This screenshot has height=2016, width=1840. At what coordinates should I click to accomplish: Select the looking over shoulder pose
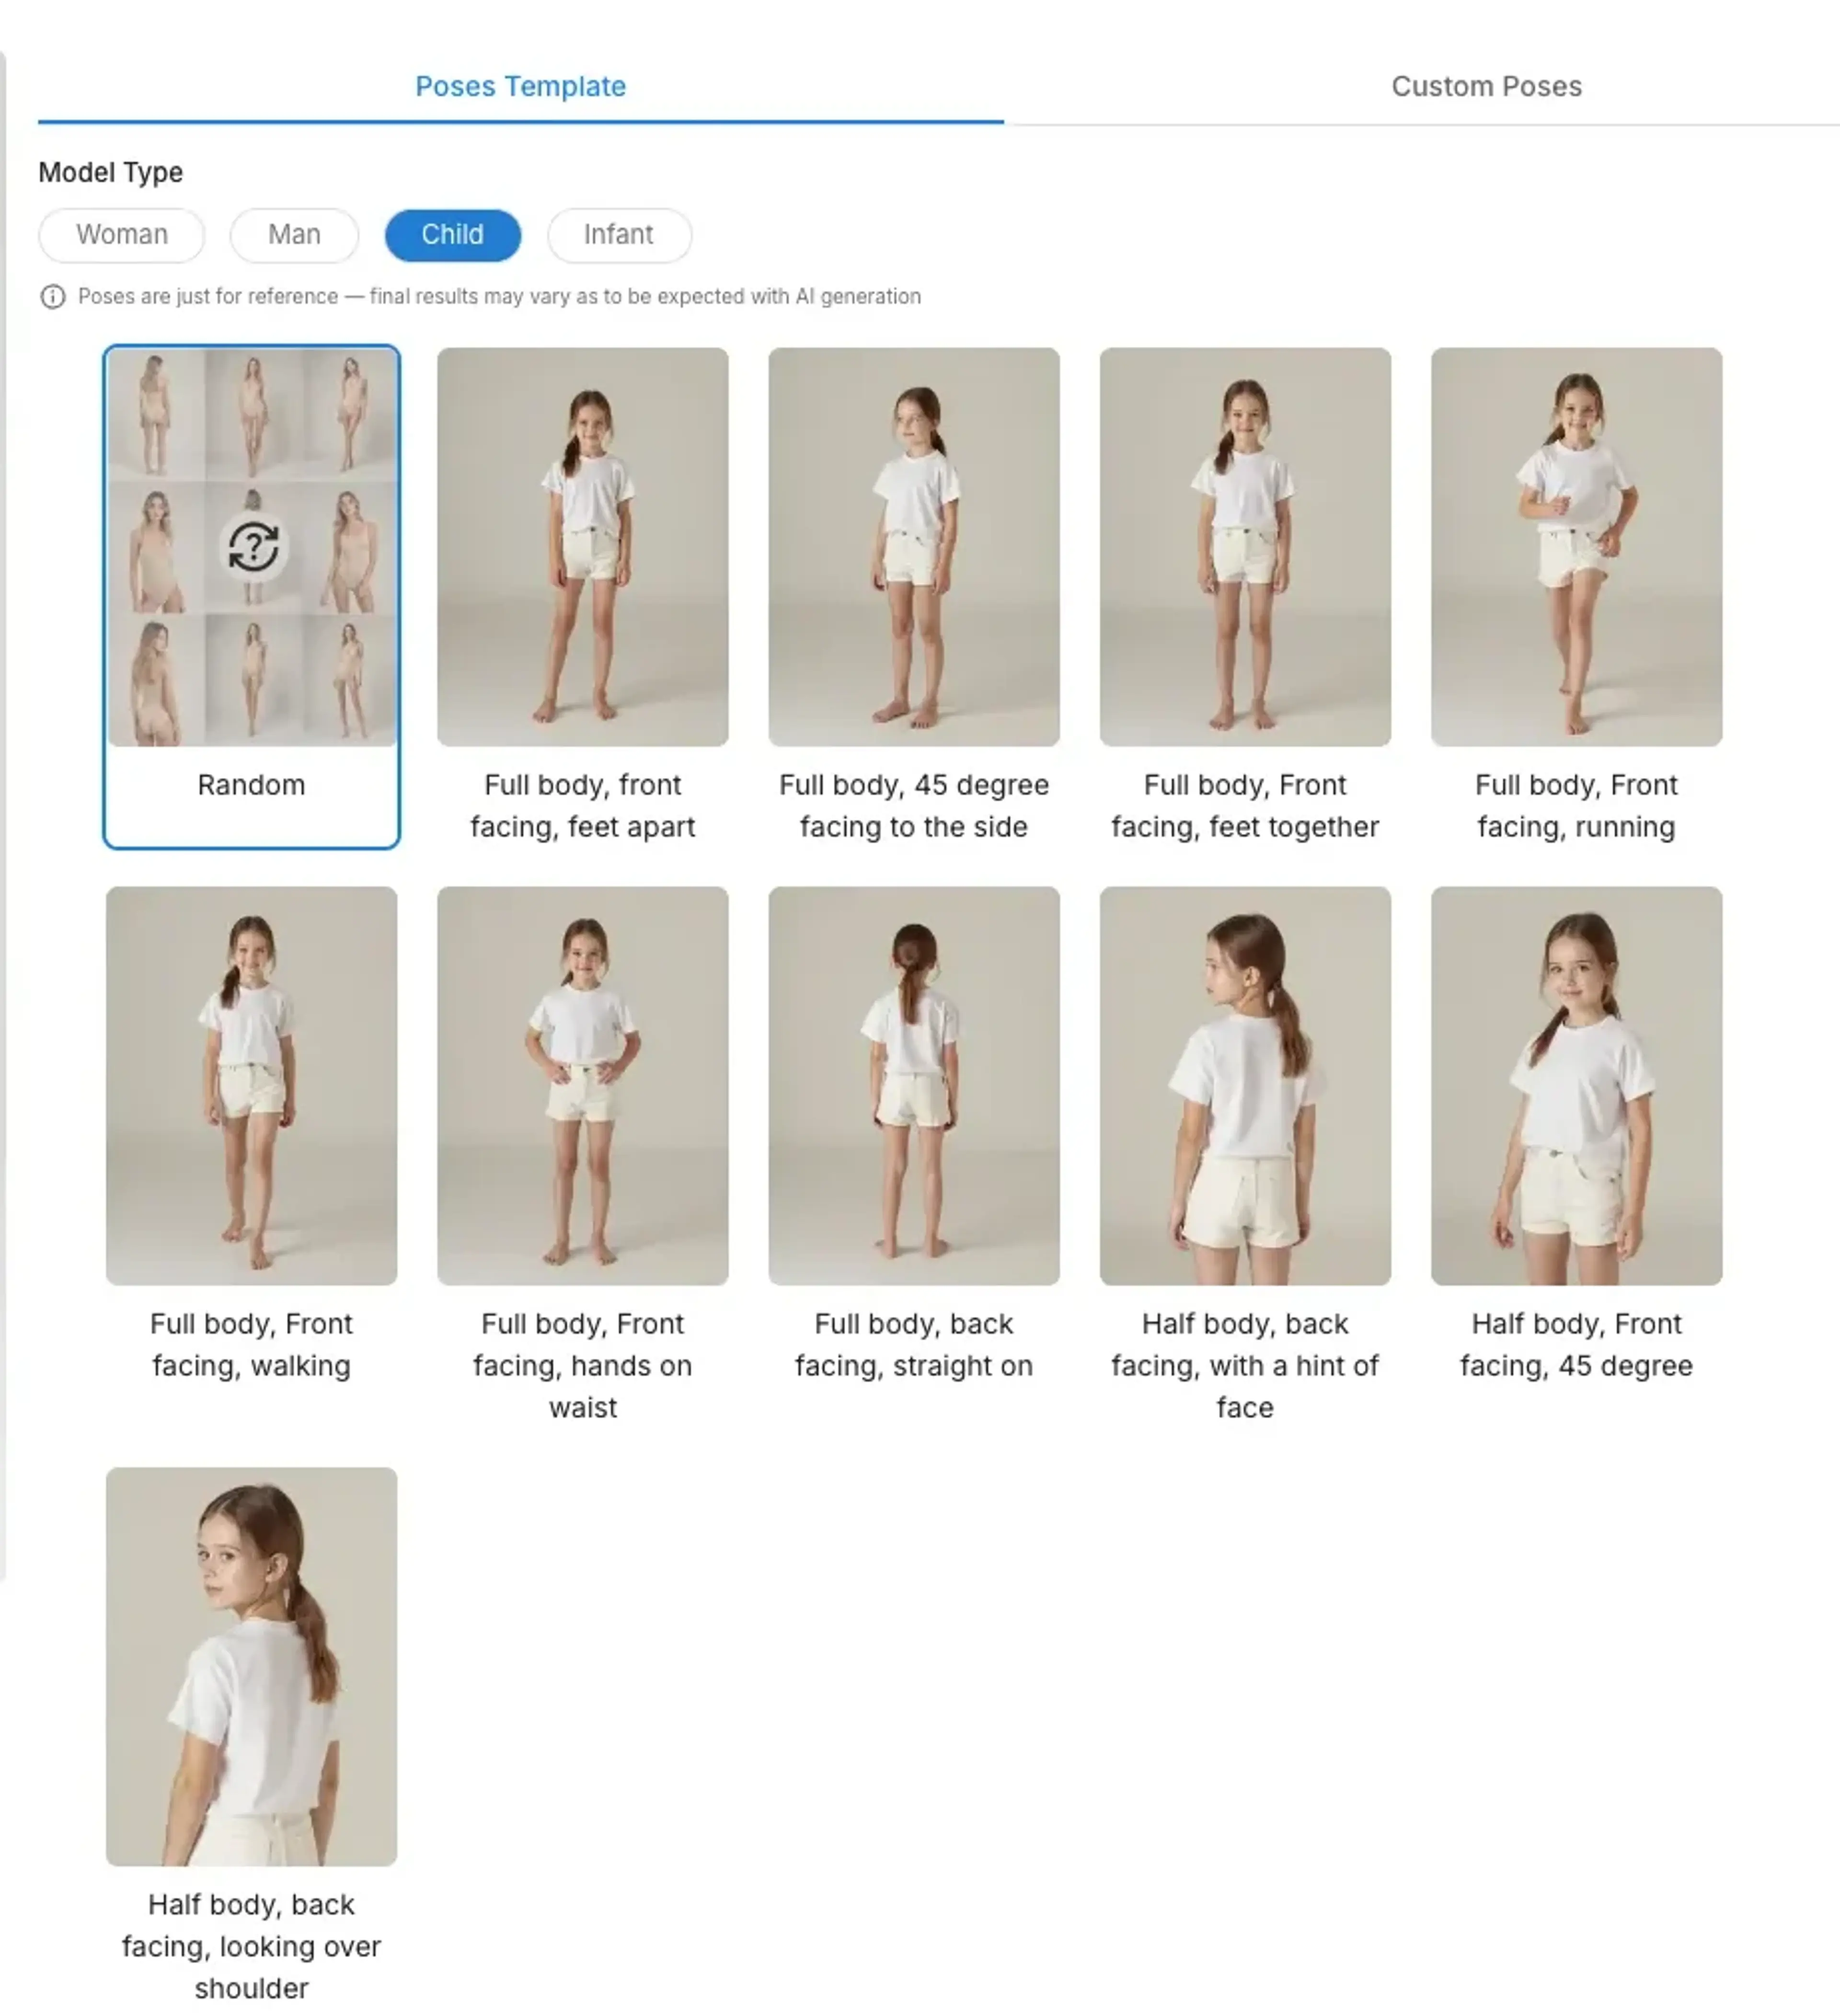[x=251, y=1666]
